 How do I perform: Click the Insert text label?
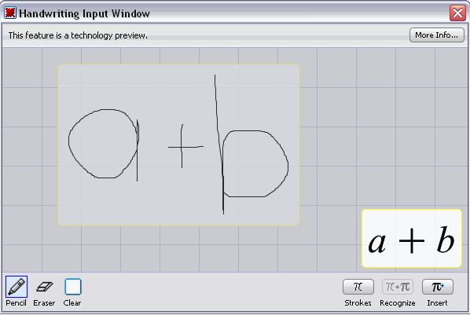click(x=437, y=303)
